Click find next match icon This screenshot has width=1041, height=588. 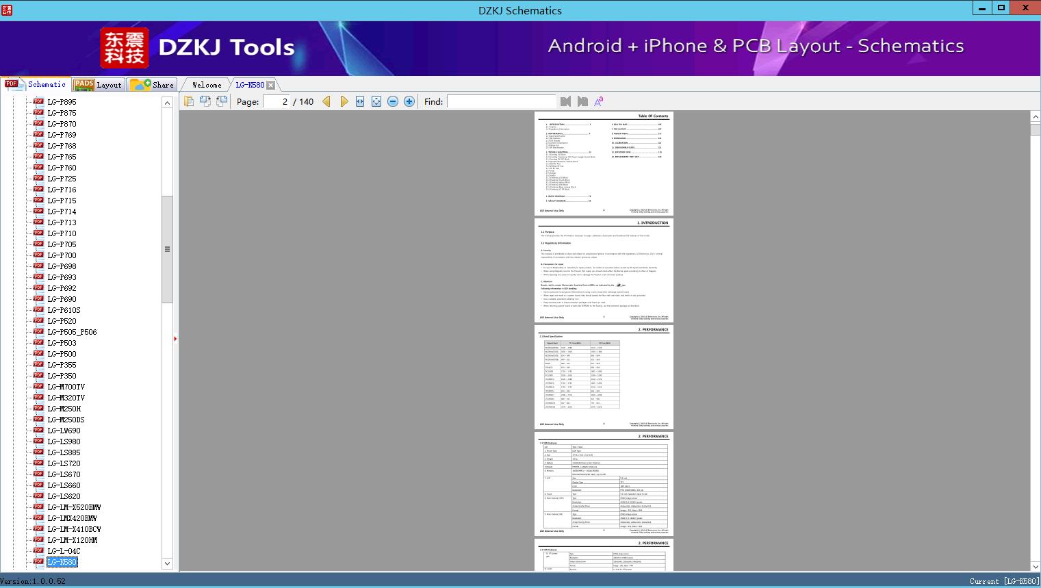click(x=582, y=101)
